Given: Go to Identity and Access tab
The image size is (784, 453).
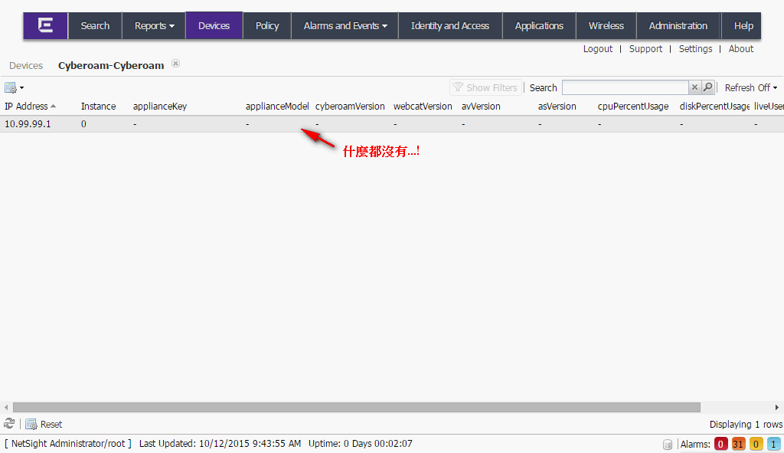Looking at the screenshot, I should [450, 25].
